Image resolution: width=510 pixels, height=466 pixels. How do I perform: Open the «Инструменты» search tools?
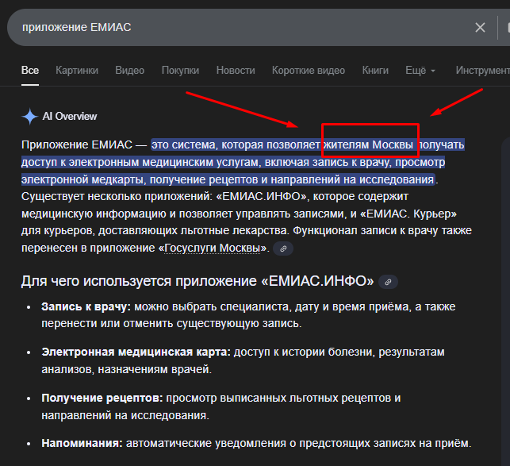[x=482, y=71]
